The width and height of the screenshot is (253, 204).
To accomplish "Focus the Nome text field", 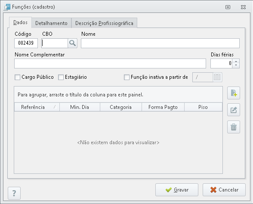I will point(160,43).
